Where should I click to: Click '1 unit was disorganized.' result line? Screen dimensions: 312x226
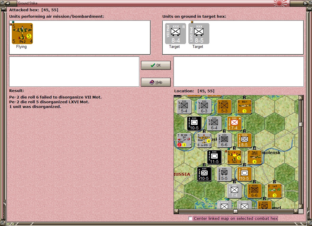35,107
